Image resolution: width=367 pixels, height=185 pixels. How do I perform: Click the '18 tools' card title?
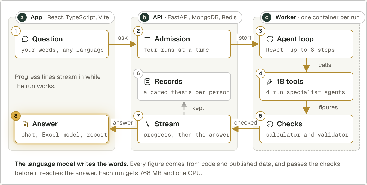(290, 82)
